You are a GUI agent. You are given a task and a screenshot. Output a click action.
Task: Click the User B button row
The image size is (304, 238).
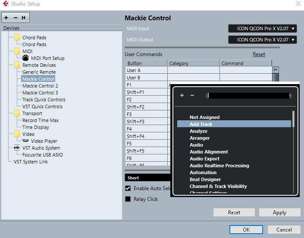[x=146, y=78]
